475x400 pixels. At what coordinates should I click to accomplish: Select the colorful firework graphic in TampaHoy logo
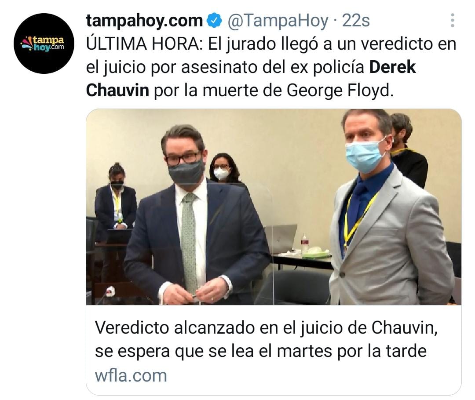pos(26,44)
